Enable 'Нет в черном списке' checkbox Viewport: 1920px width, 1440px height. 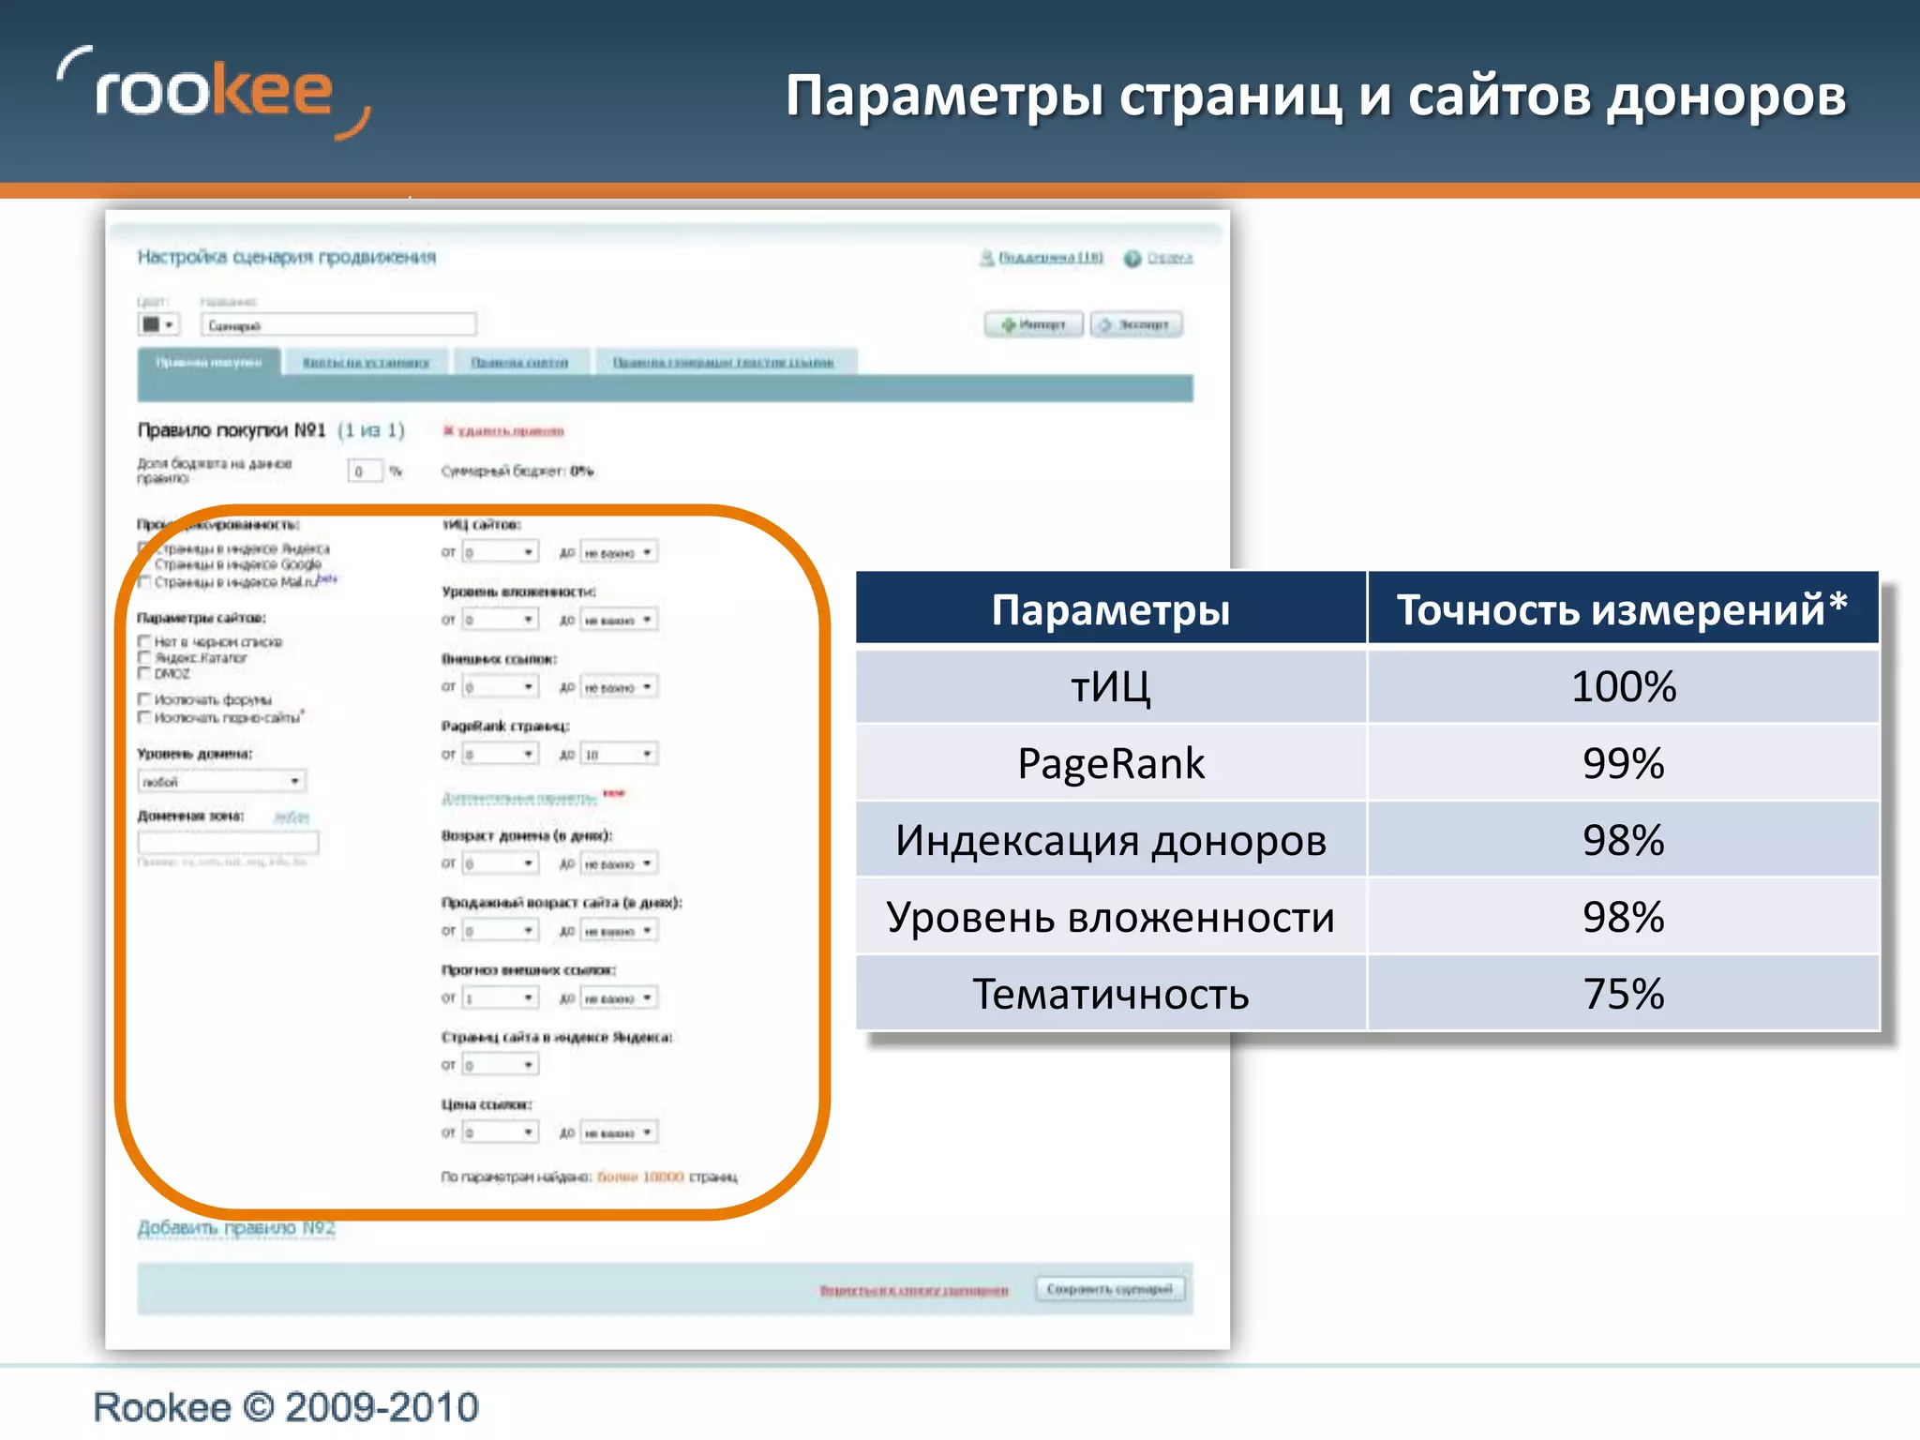(144, 641)
